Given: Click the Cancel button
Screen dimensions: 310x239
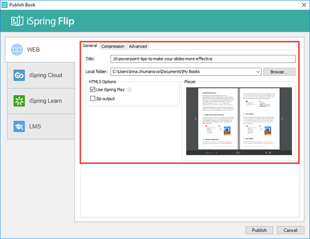Looking at the screenshot, I should click(x=290, y=230).
